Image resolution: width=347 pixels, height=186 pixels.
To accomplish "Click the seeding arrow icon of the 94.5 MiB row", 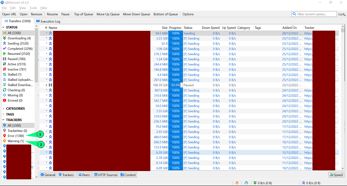I will [x=50, y=33].
